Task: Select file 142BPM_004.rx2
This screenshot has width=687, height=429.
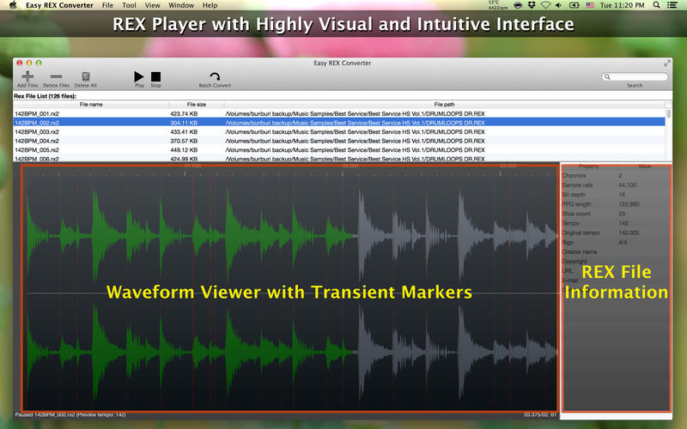Action: [37, 141]
